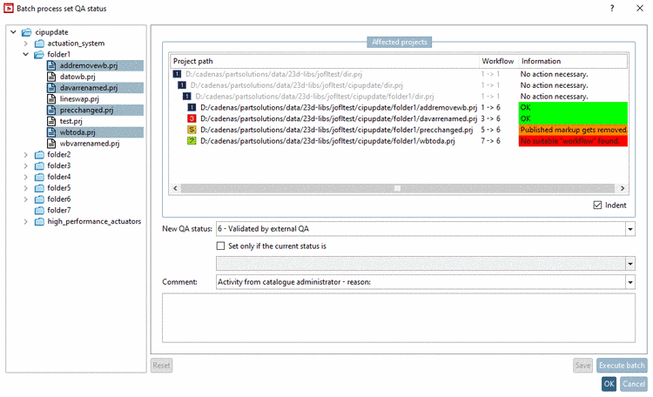Click the Reset button
Image resolution: width=653 pixels, height=397 pixels.
[x=162, y=366]
